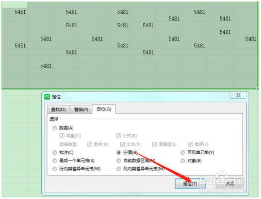Switch to the 替换(P) tab
This screenshot has width=261, height=199.
81,110
